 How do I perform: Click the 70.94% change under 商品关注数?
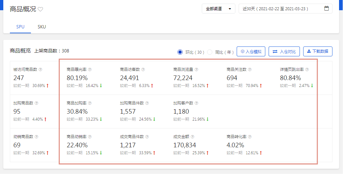[x=252, y=86]
